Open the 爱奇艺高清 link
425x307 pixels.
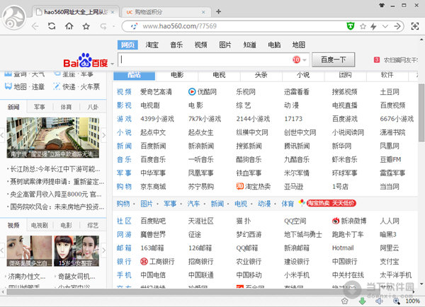point(156,92)
